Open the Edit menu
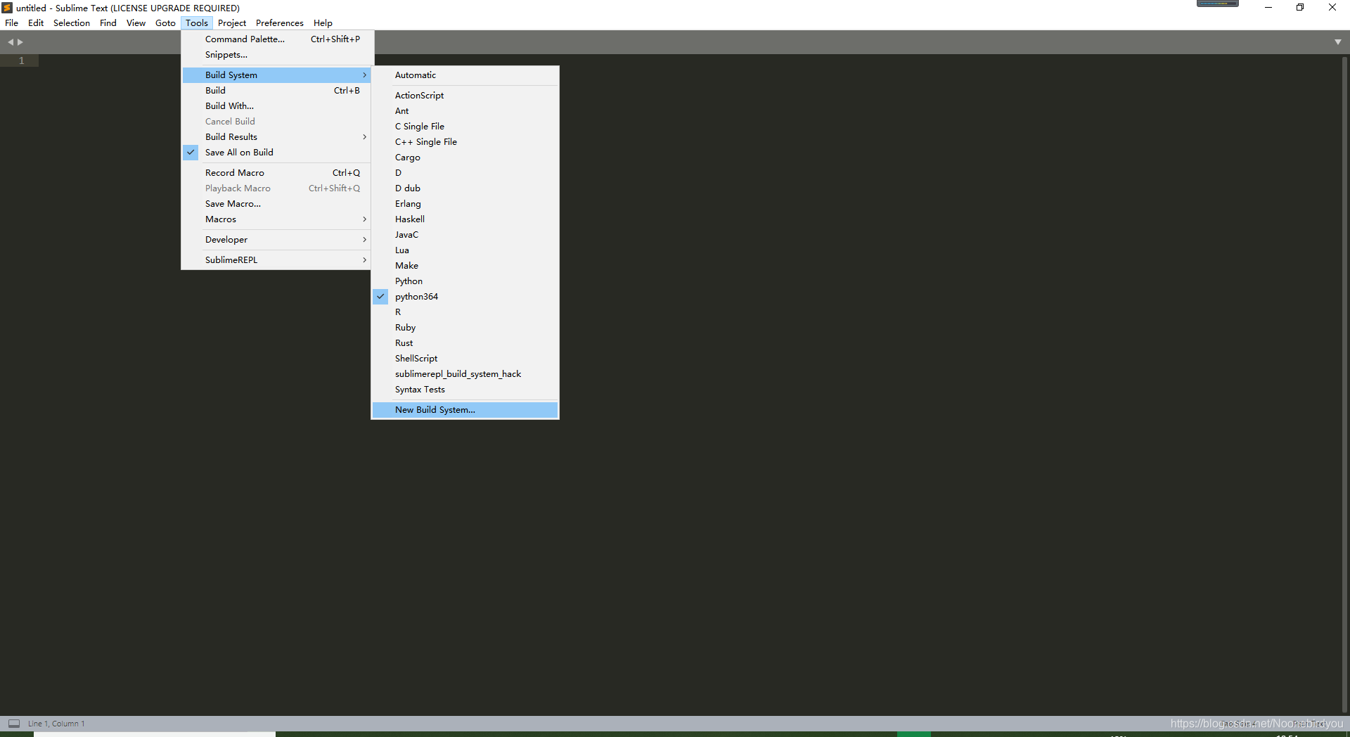Screen dimensions: 1350x737 point(36,23)
